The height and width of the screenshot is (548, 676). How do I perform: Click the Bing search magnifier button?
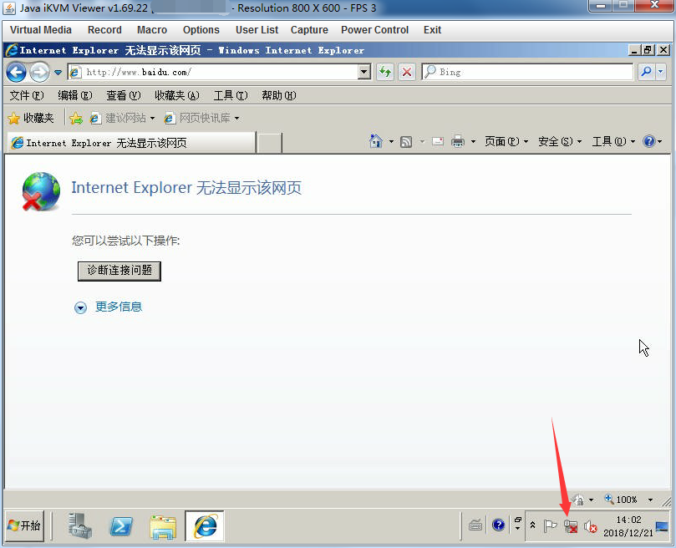click(646, 72)
